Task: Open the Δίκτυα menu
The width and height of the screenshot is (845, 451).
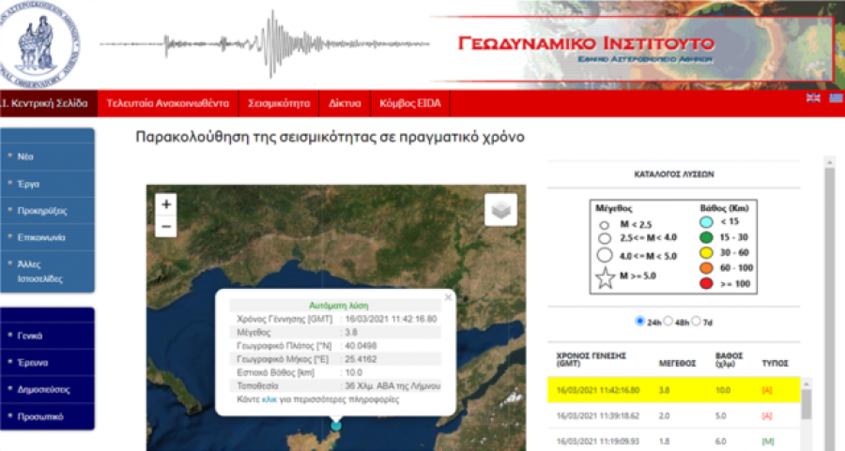Action: click(x=345, y=103)
